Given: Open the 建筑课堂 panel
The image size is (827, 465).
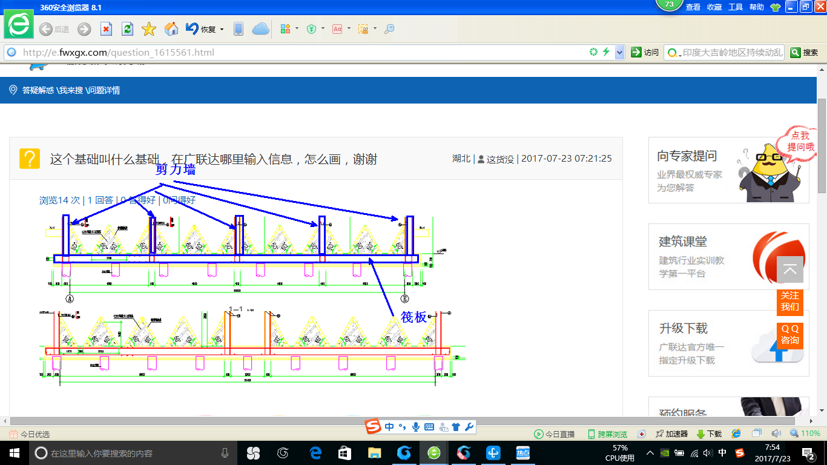Looking at the screenshot, I should point(728,257).
